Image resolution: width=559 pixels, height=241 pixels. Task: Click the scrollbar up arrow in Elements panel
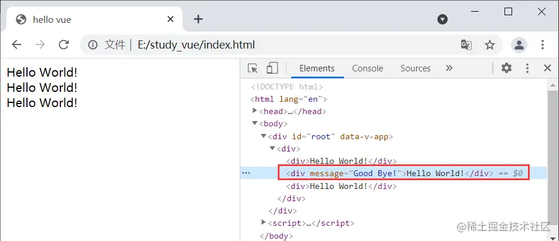point(553,85)
